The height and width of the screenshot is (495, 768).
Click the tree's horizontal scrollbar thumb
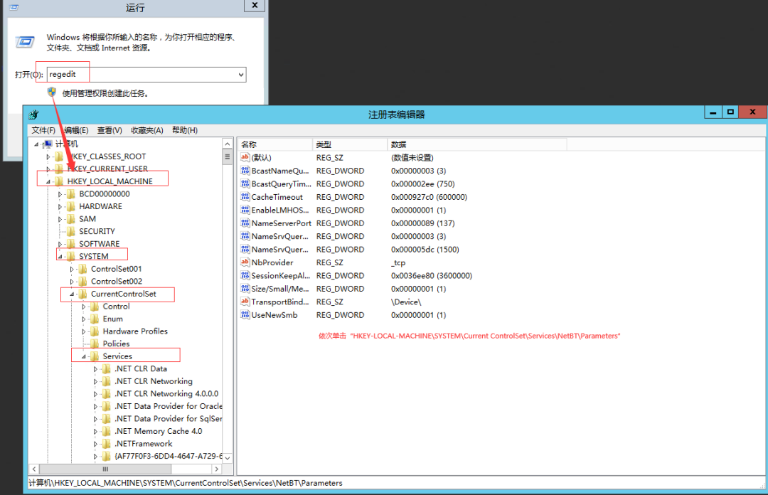(x=107, y=469)
